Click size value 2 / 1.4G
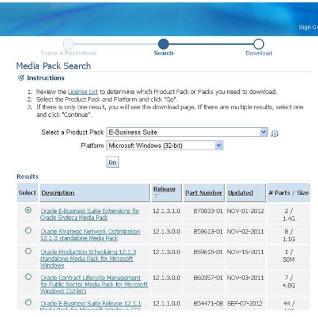Image resolution: width=318 pixels, height=317 pixels. (x=289, y=215)
